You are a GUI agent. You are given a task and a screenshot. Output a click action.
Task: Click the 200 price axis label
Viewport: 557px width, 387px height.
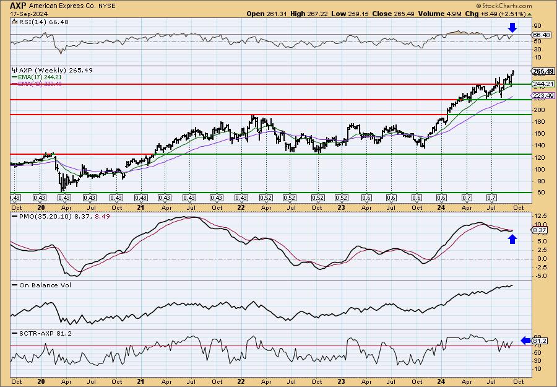tap(539, 110)
